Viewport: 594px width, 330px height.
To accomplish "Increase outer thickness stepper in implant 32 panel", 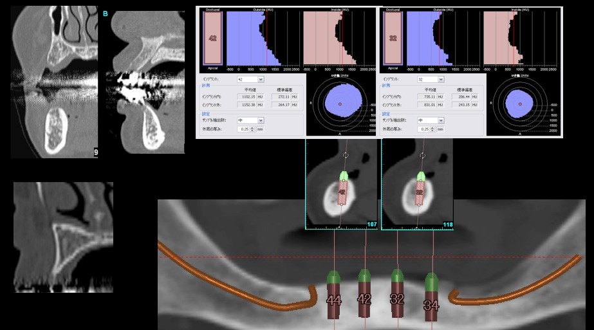I will point(432,127).
